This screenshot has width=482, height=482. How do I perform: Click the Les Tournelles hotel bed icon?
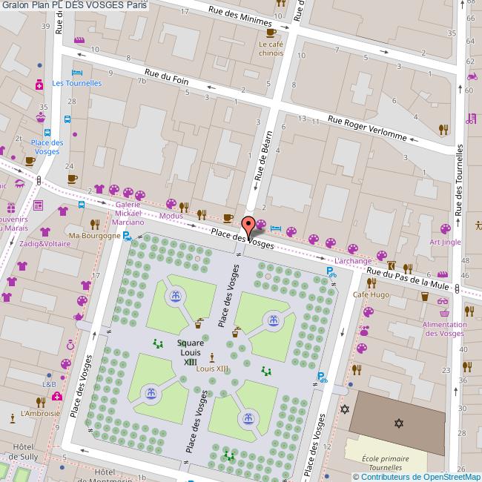pos(76,73)
